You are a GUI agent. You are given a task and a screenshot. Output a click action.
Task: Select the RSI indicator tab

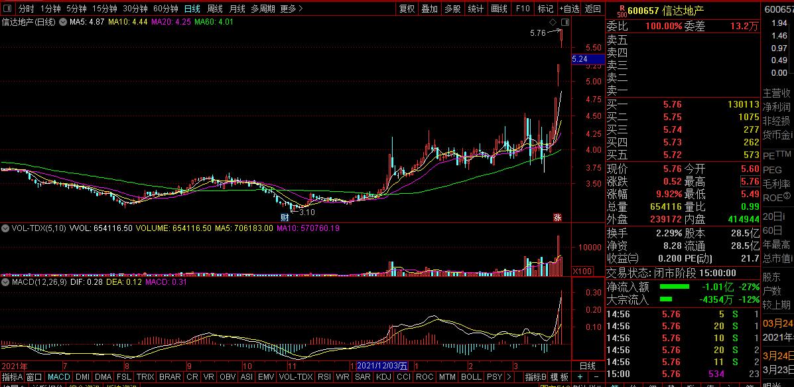(324, 378)
